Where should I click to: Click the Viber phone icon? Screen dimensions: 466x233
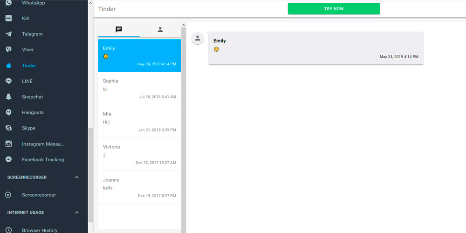click(8, 50)
